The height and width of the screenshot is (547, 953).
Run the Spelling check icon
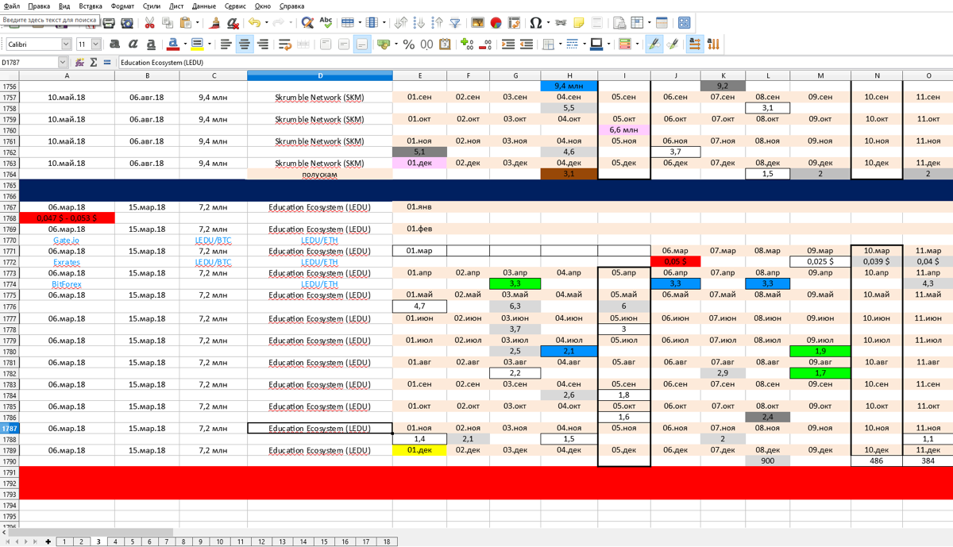coord(326,23)
